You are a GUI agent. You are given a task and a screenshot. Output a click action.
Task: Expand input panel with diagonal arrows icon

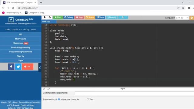[48, 89]
